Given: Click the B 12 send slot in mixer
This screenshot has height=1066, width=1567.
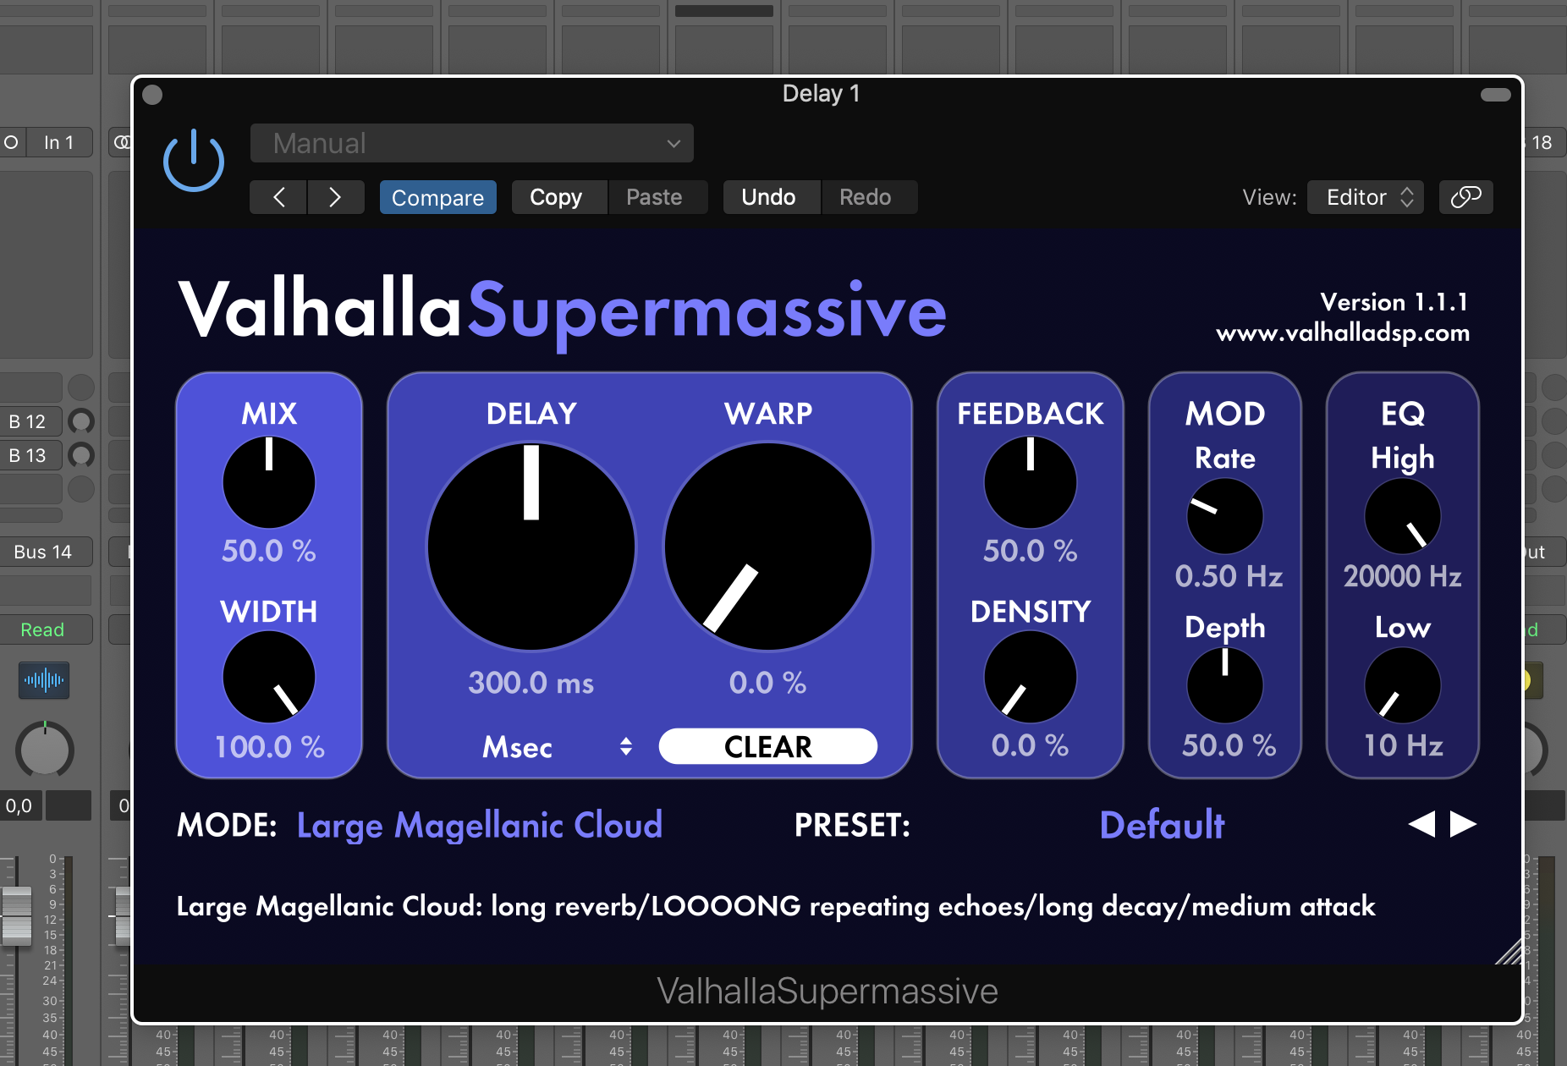Looking at the screenshot, I should pos(31,421).
